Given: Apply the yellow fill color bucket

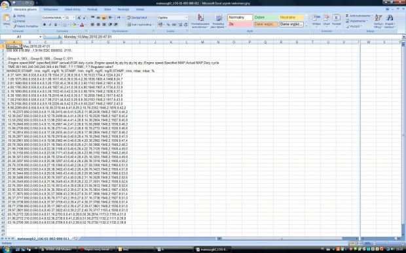Looking at the screenshot, I should [74, 25].
